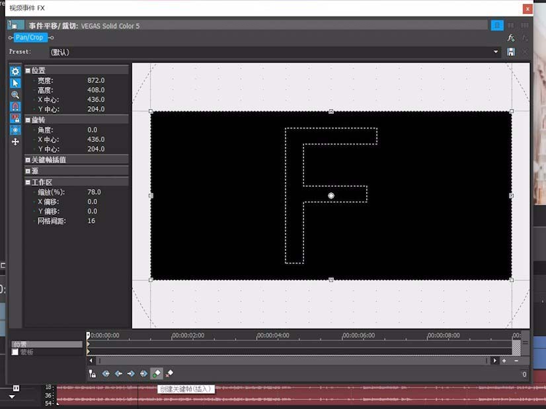Viewport: 546px width, 409px height.
Task: Select the Normal Edit arrow tool
Action: (15, 83)
